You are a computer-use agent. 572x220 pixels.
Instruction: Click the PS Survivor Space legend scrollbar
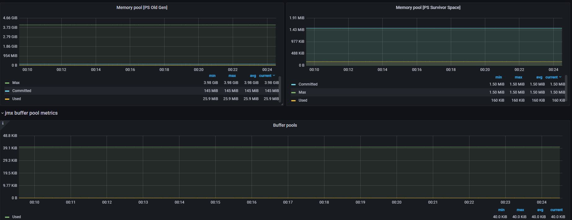(x=566, y=88)
